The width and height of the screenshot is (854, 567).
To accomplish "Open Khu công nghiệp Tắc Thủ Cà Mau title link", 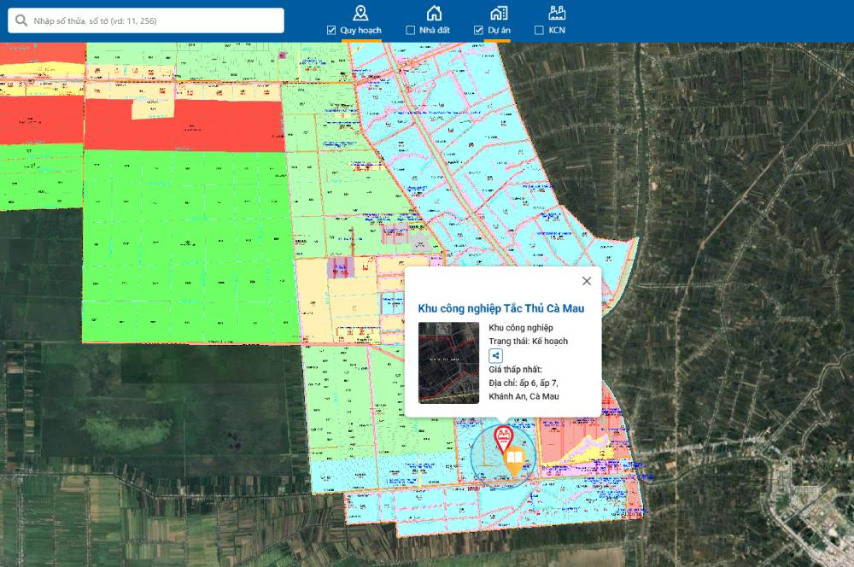I will coord(500,308).
